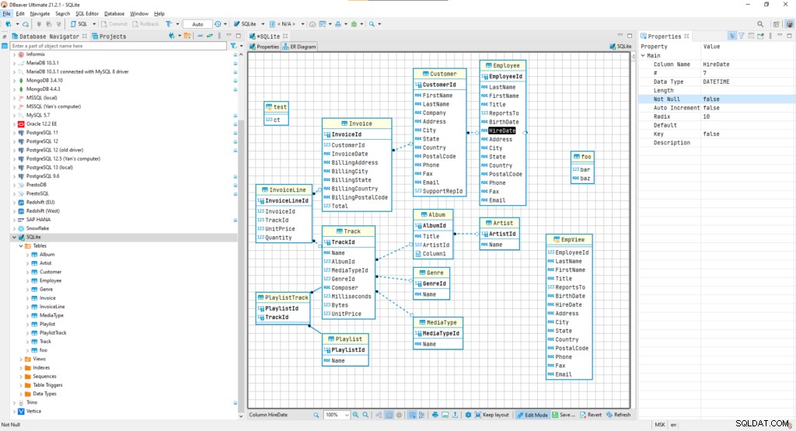Expand the Oracle 12.2 EE connection
Screen dimensions: 796x431
coord(14,124)
